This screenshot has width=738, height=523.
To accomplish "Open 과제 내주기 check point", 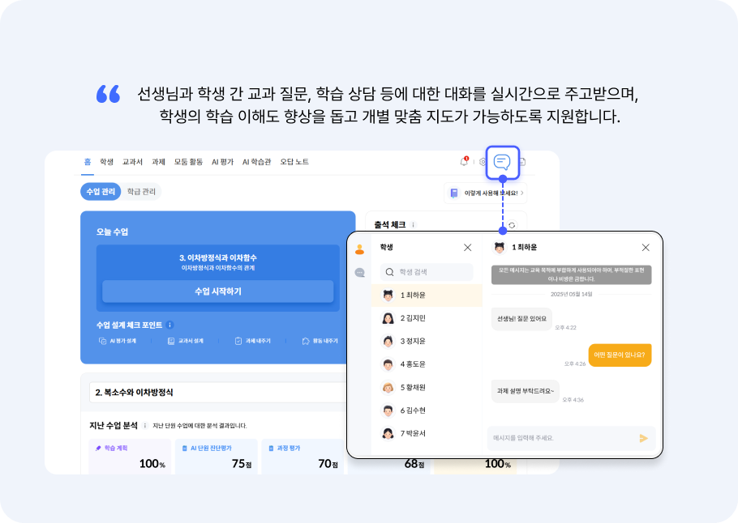I will [252, 341].
